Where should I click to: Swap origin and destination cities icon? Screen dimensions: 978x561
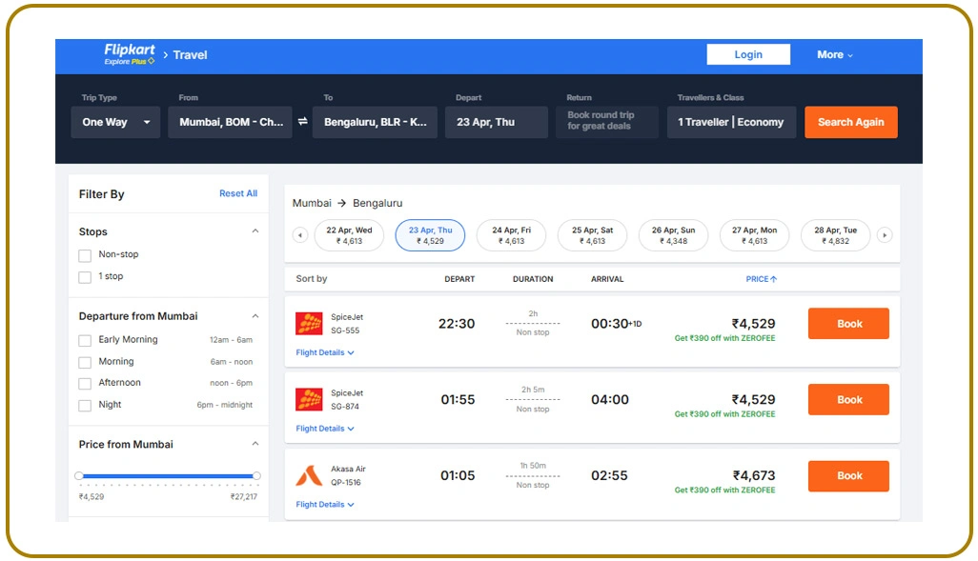[302, 122]
